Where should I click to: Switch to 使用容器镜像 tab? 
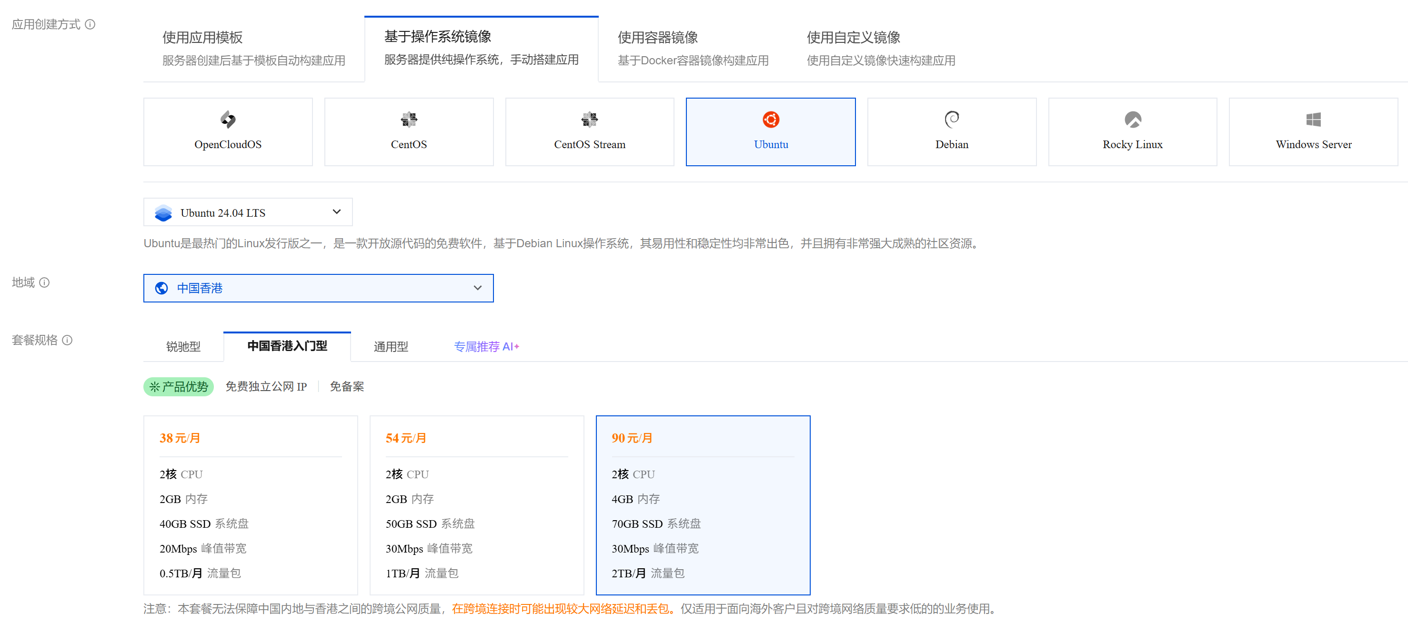tap(693, 49)
